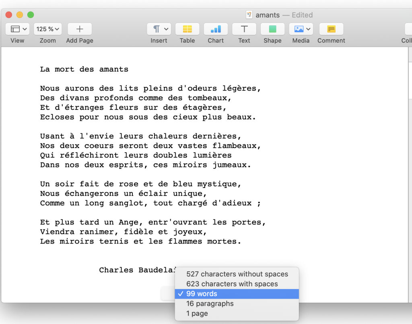
Task: Click the line 'Et plus tard un Ange'
Action: point(152,222)
